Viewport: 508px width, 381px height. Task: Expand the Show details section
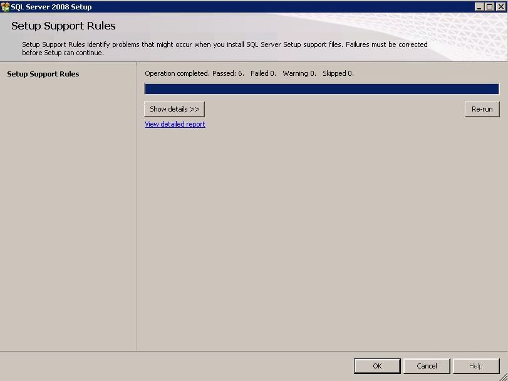174,109
